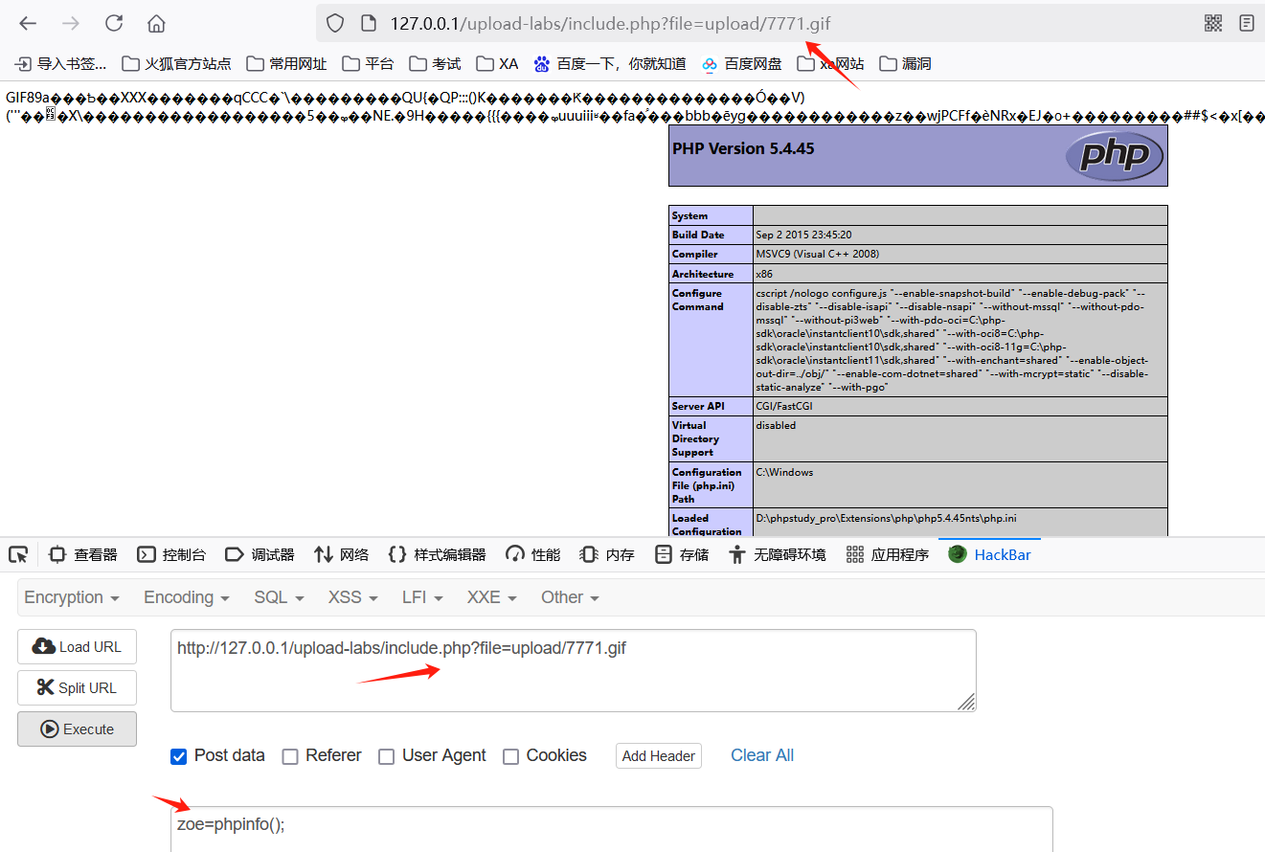Select the HackBar devtools tab
This screenshot has width=1265, height=852.
(x=989, y=554)
